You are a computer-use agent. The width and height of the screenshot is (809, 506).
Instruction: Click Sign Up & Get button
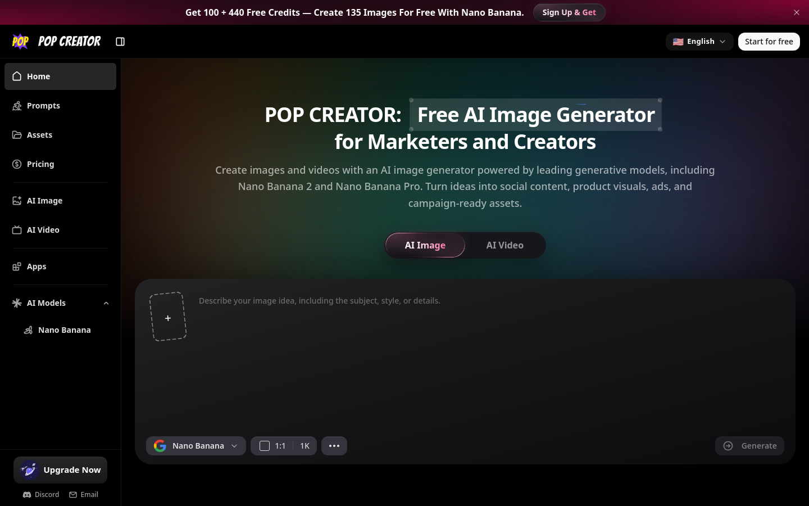tap(569, 12)
